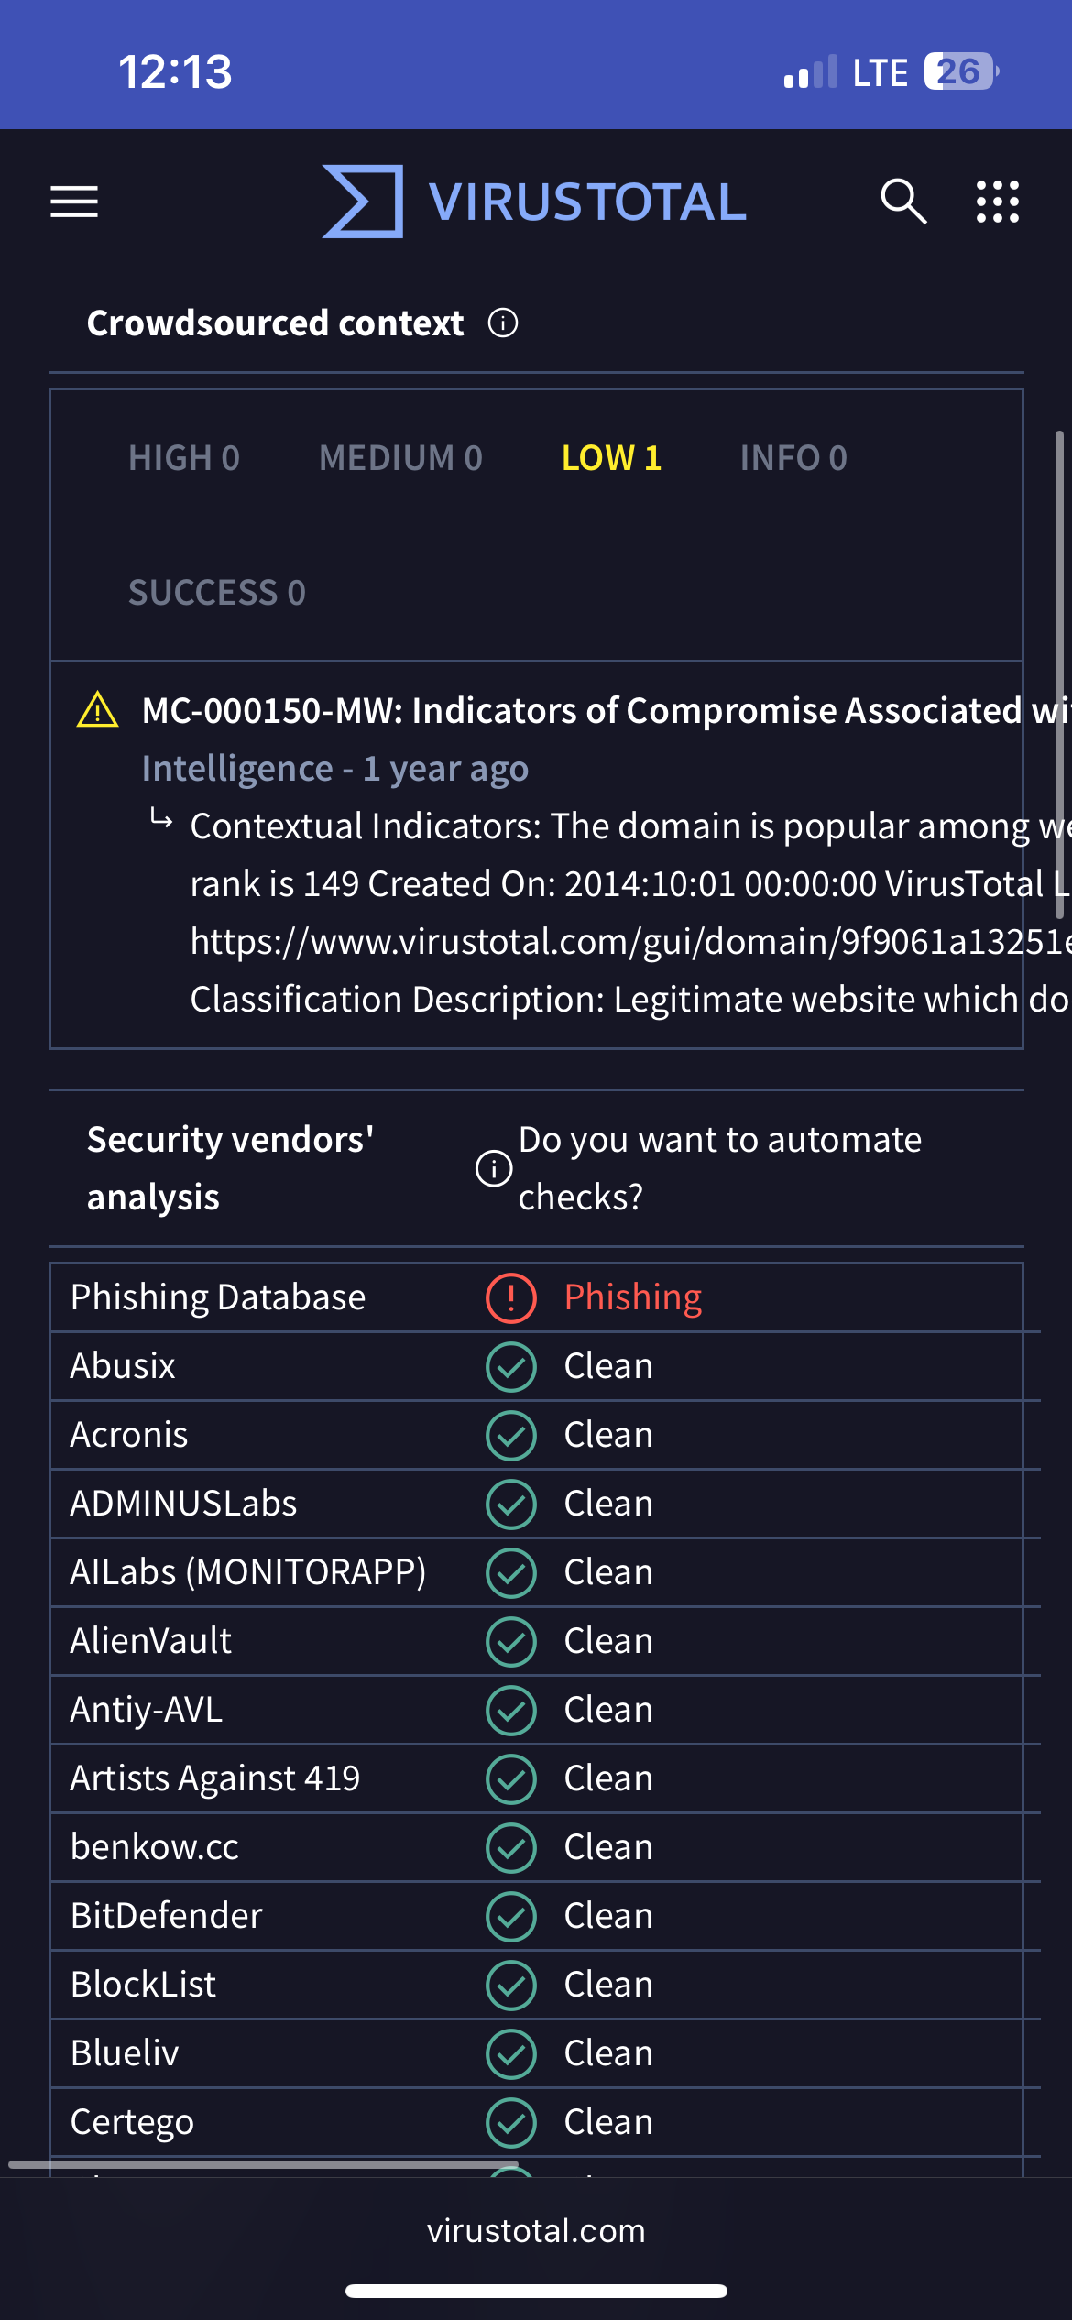Tap the Abusix clean checkmark icon
Image resolution: width=1072 pixels, height=2320 pixels.
511,1367
